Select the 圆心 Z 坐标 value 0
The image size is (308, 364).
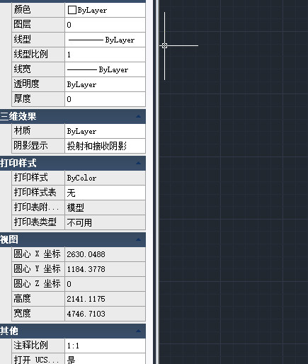point(105,284)
